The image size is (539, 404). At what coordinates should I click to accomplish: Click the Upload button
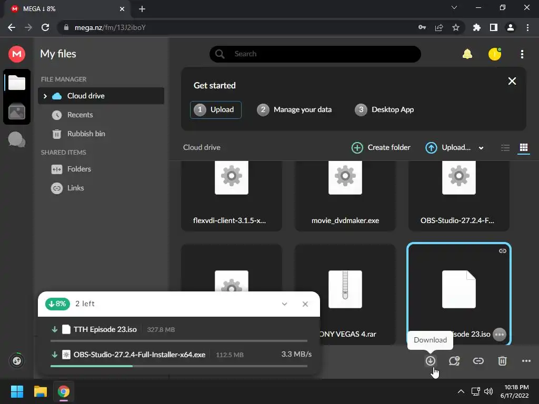tap(448, 148)
